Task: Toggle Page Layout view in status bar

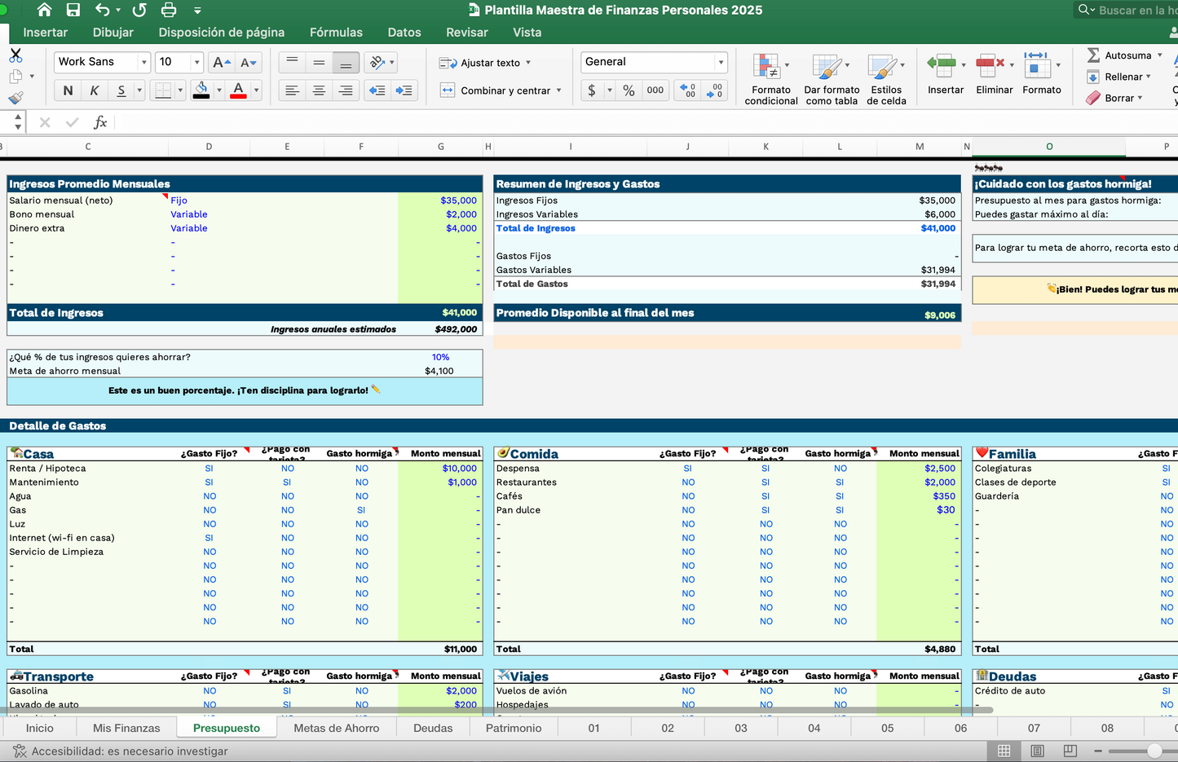Action: pos(1037,751)
